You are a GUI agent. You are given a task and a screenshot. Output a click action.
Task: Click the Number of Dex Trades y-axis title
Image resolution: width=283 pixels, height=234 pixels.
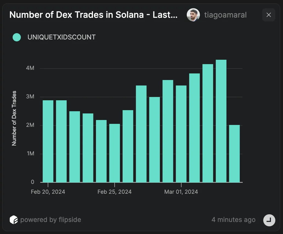pos(14,118)
